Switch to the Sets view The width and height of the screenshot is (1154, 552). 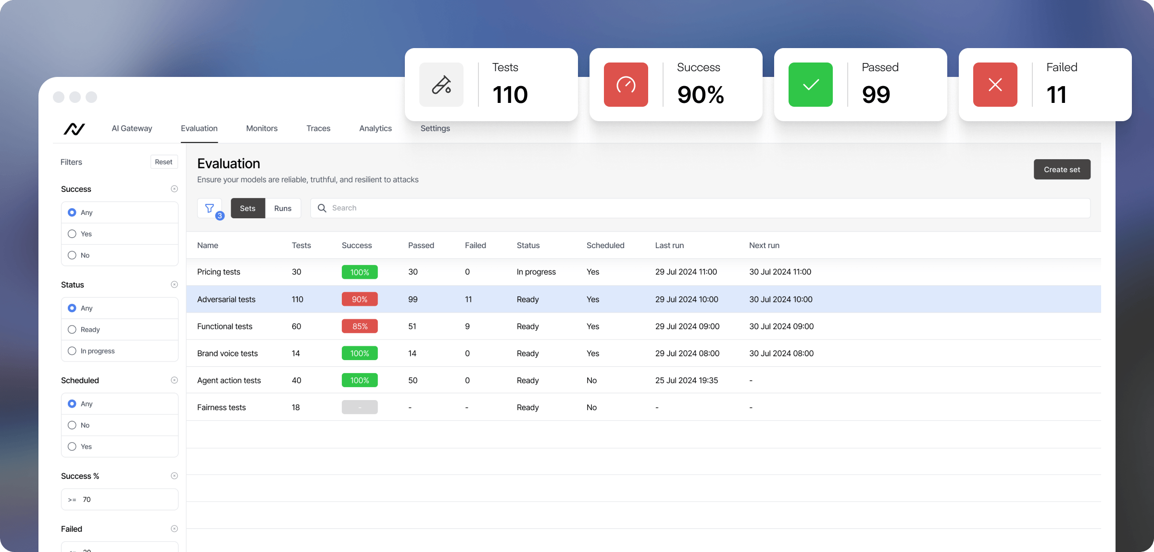(x=248, y=208)
